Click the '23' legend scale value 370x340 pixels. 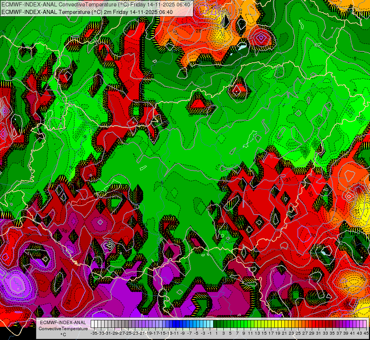click(291, 333)
